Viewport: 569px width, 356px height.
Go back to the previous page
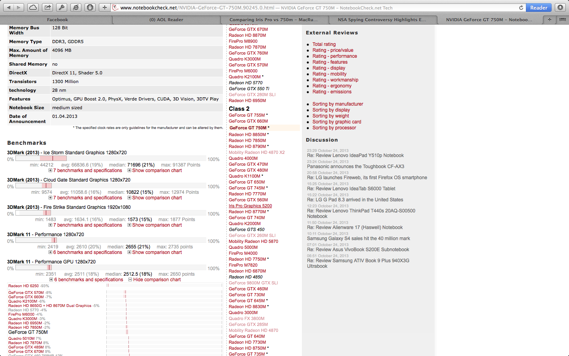click(8, 8)
